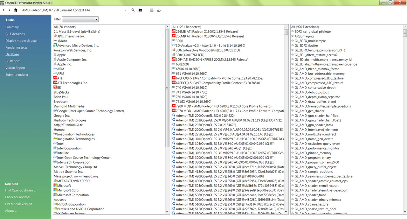Click the back navigation arrow
This screenshot has width=407, height=219.
(3, 10)
